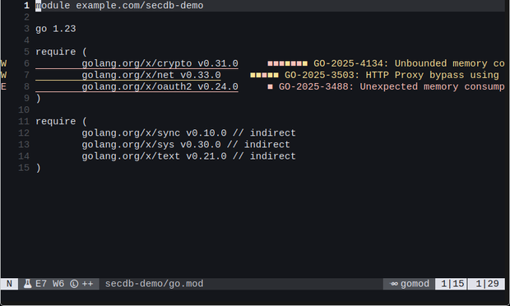Click the severity squares beside GO-2025-3503
The height and width of the screenshot is (306, 510).
(264, 75)
